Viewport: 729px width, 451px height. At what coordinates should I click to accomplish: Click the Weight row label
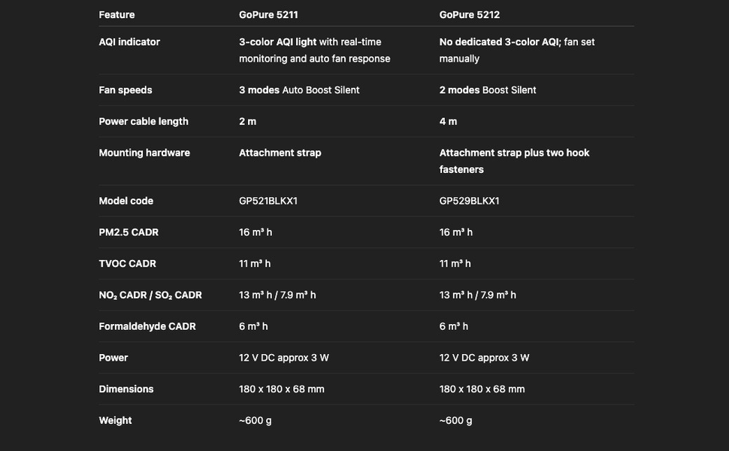115,421
